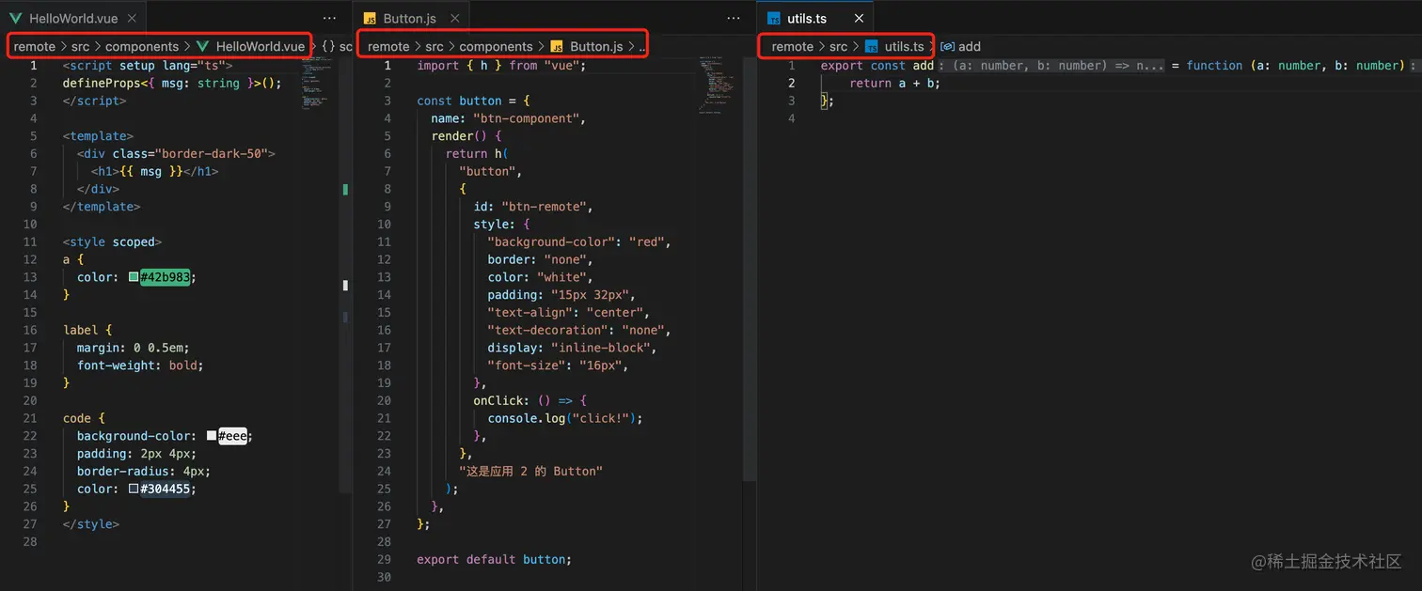Select 'remote' breadcrumb in utils.ts editor
This screenshot has height=591, width=1422.
point(793,46)
